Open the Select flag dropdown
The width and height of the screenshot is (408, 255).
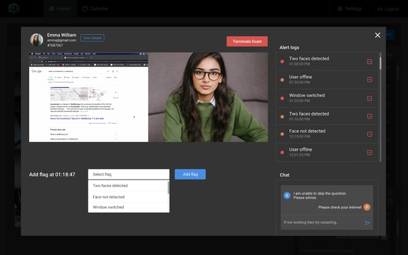[x=129, y=174]
